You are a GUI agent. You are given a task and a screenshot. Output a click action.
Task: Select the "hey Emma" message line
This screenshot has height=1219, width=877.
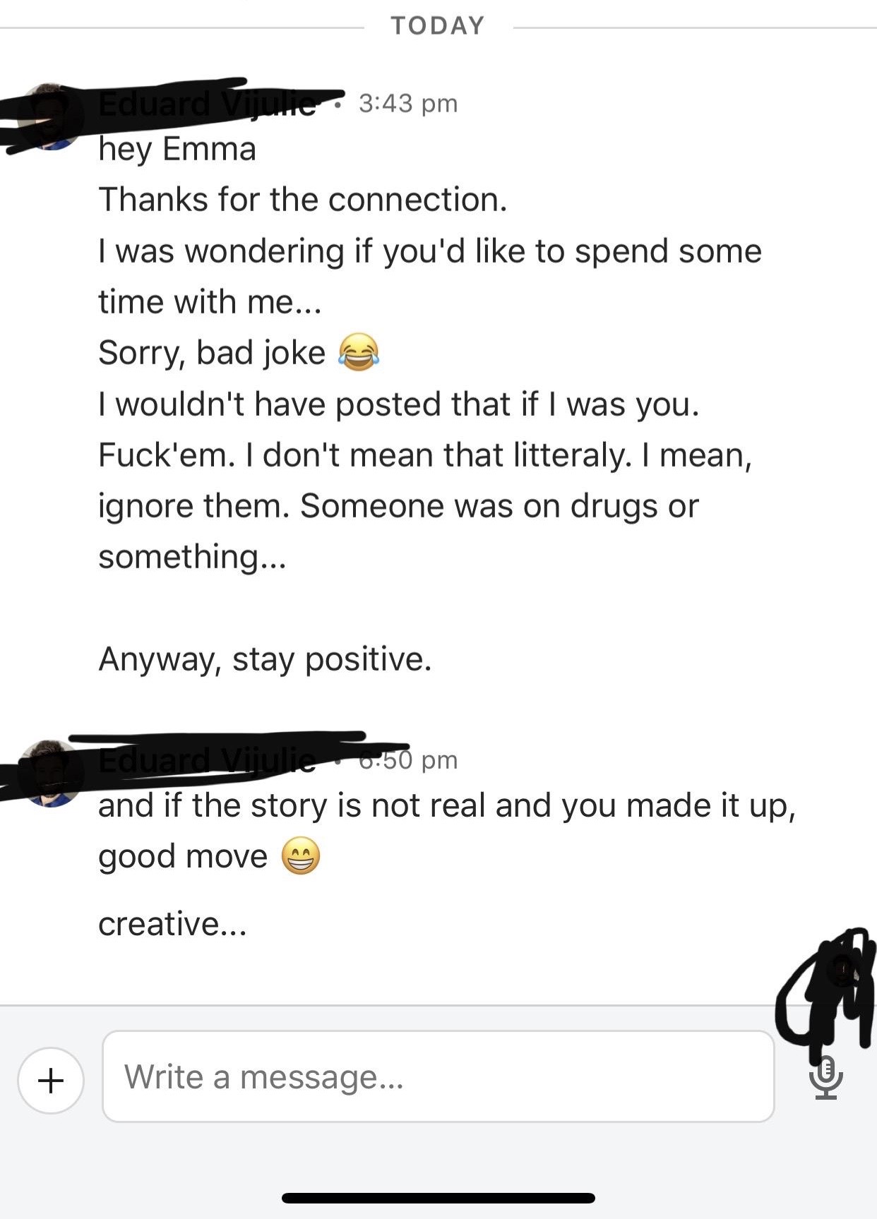point(177,149)
